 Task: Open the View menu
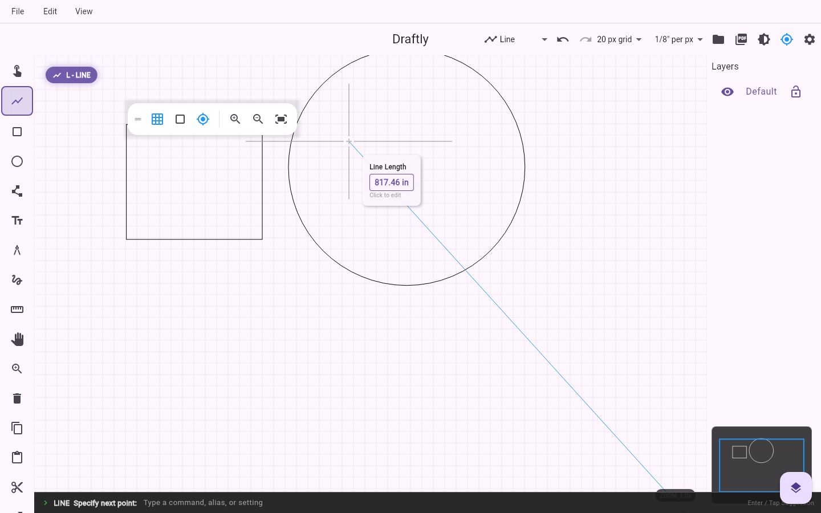[84, 11]
